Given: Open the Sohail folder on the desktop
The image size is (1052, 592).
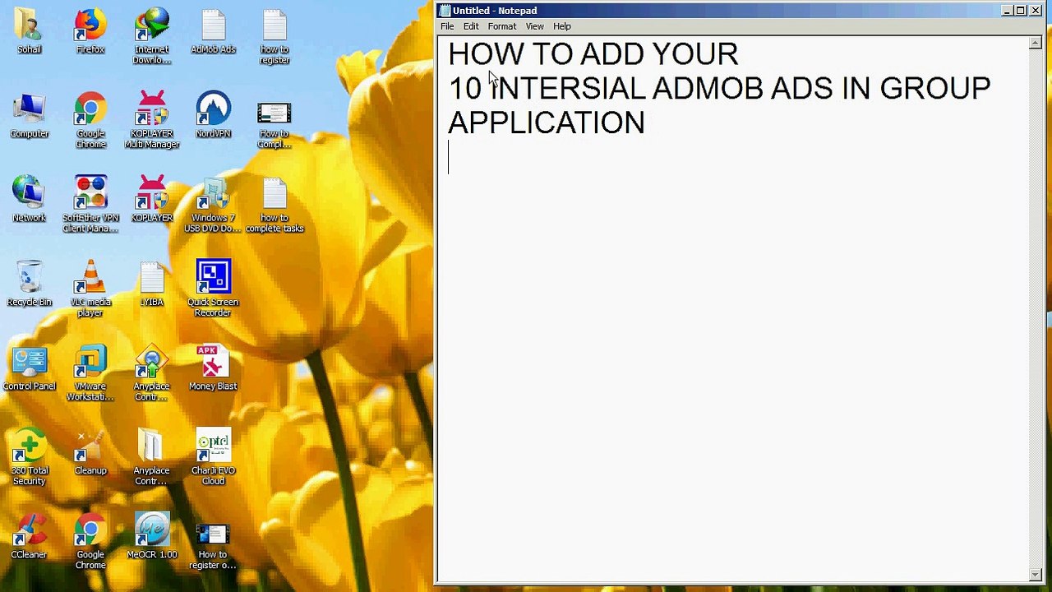Looking at the screenshot, I should tap(29, 33).
